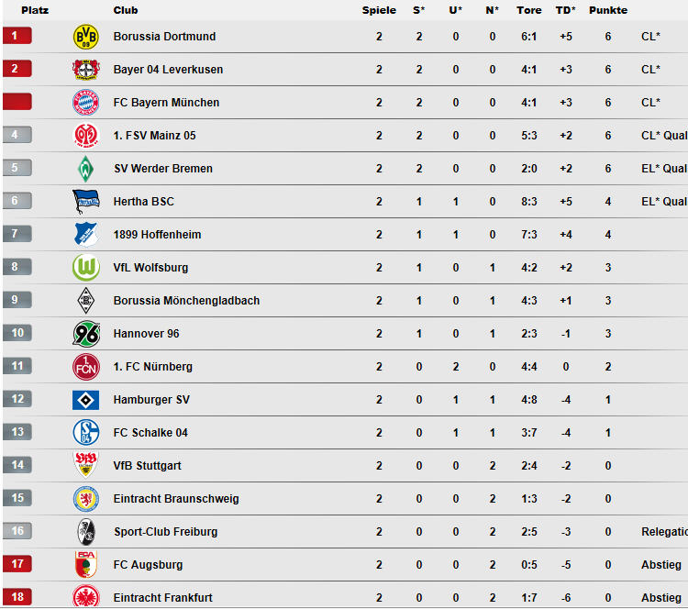The image size is (688, 609).
Task: Click the Spiele column header
Action: 379,10
